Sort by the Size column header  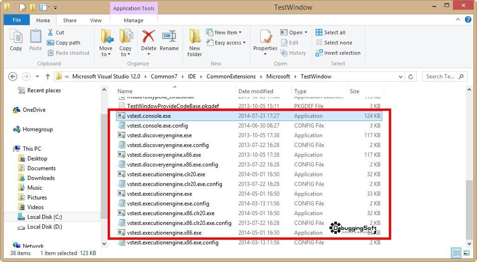click(x=355, y=91)
